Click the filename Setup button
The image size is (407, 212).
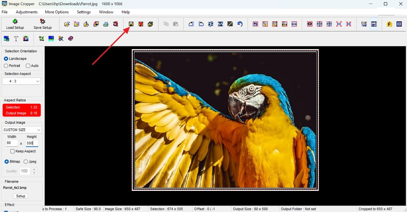coord(21,196)
